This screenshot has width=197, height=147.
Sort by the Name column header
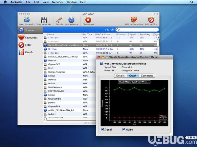click(x=65, y=34)
